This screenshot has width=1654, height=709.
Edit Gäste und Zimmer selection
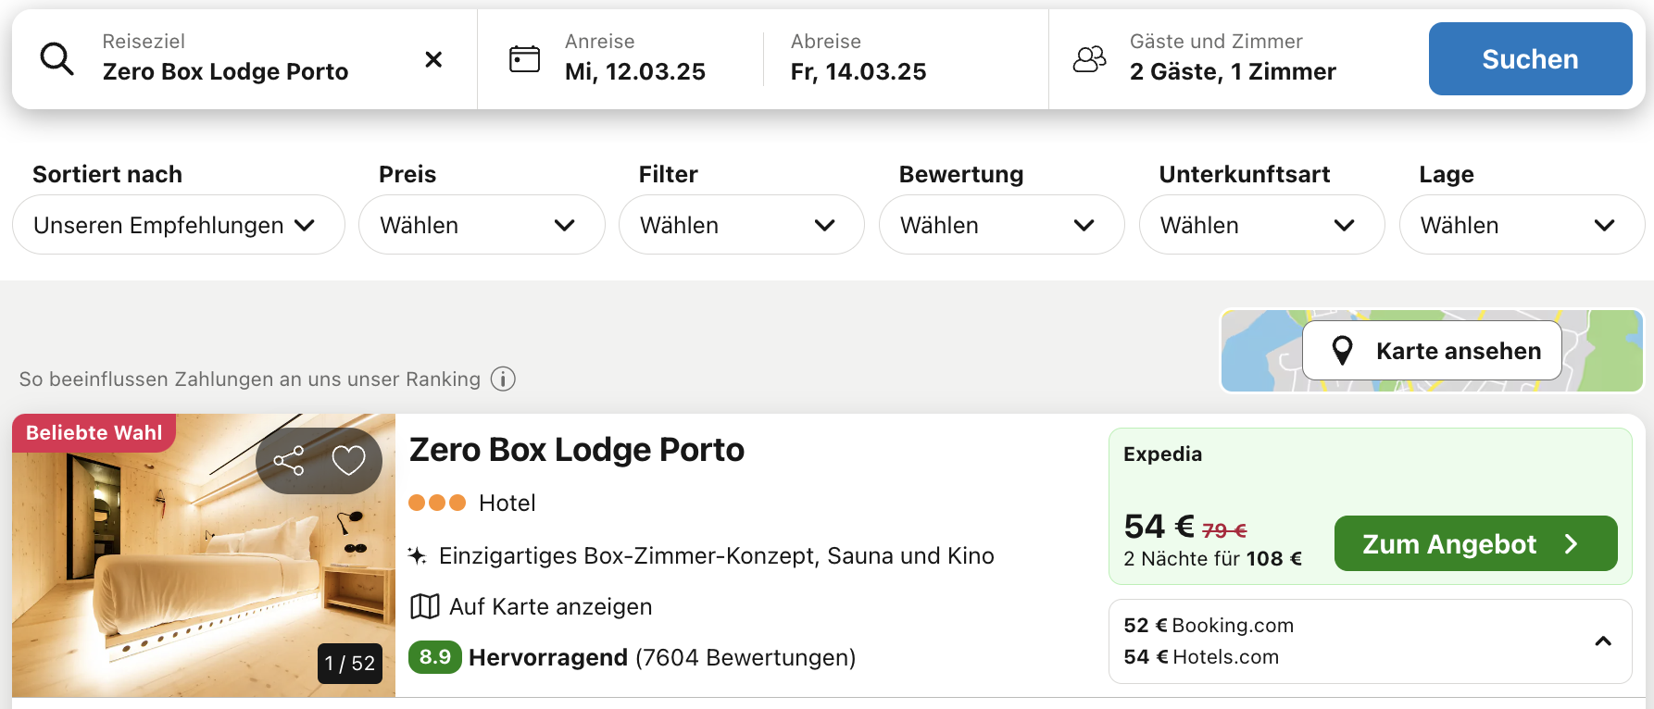1233,59
